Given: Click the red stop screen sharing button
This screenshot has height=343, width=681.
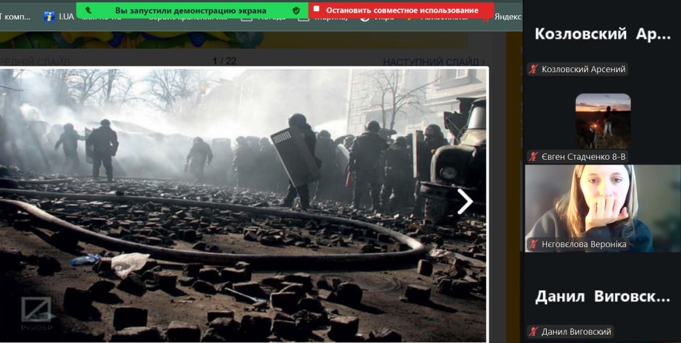Looking at the screenshot, I should 402,10.
